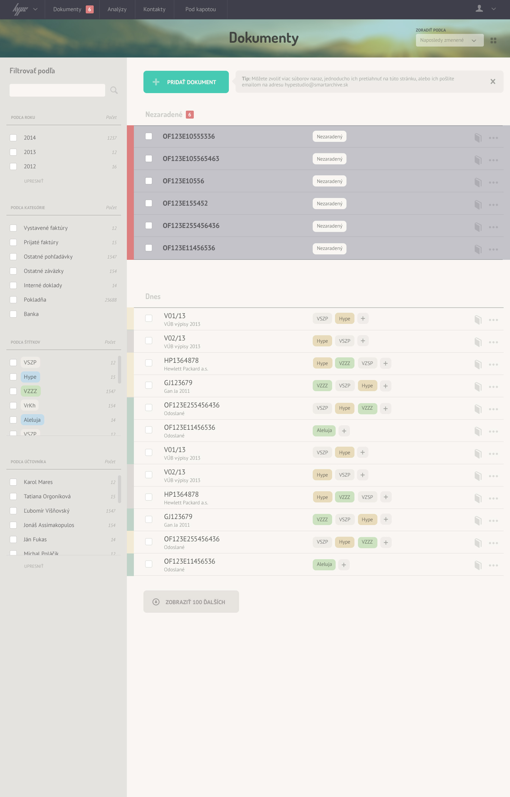Open the Naposledy zmenené sort dropdown

click(x=449, y=40)
